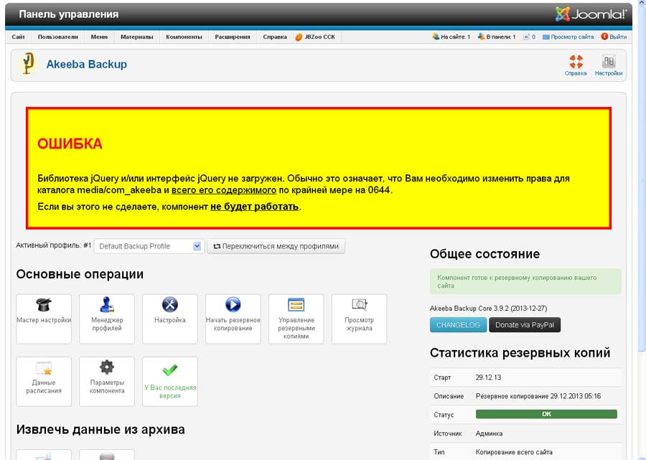This screenshot has height=460, width=646.
Task: Click the Админка source value
Action: click(489, 433)
